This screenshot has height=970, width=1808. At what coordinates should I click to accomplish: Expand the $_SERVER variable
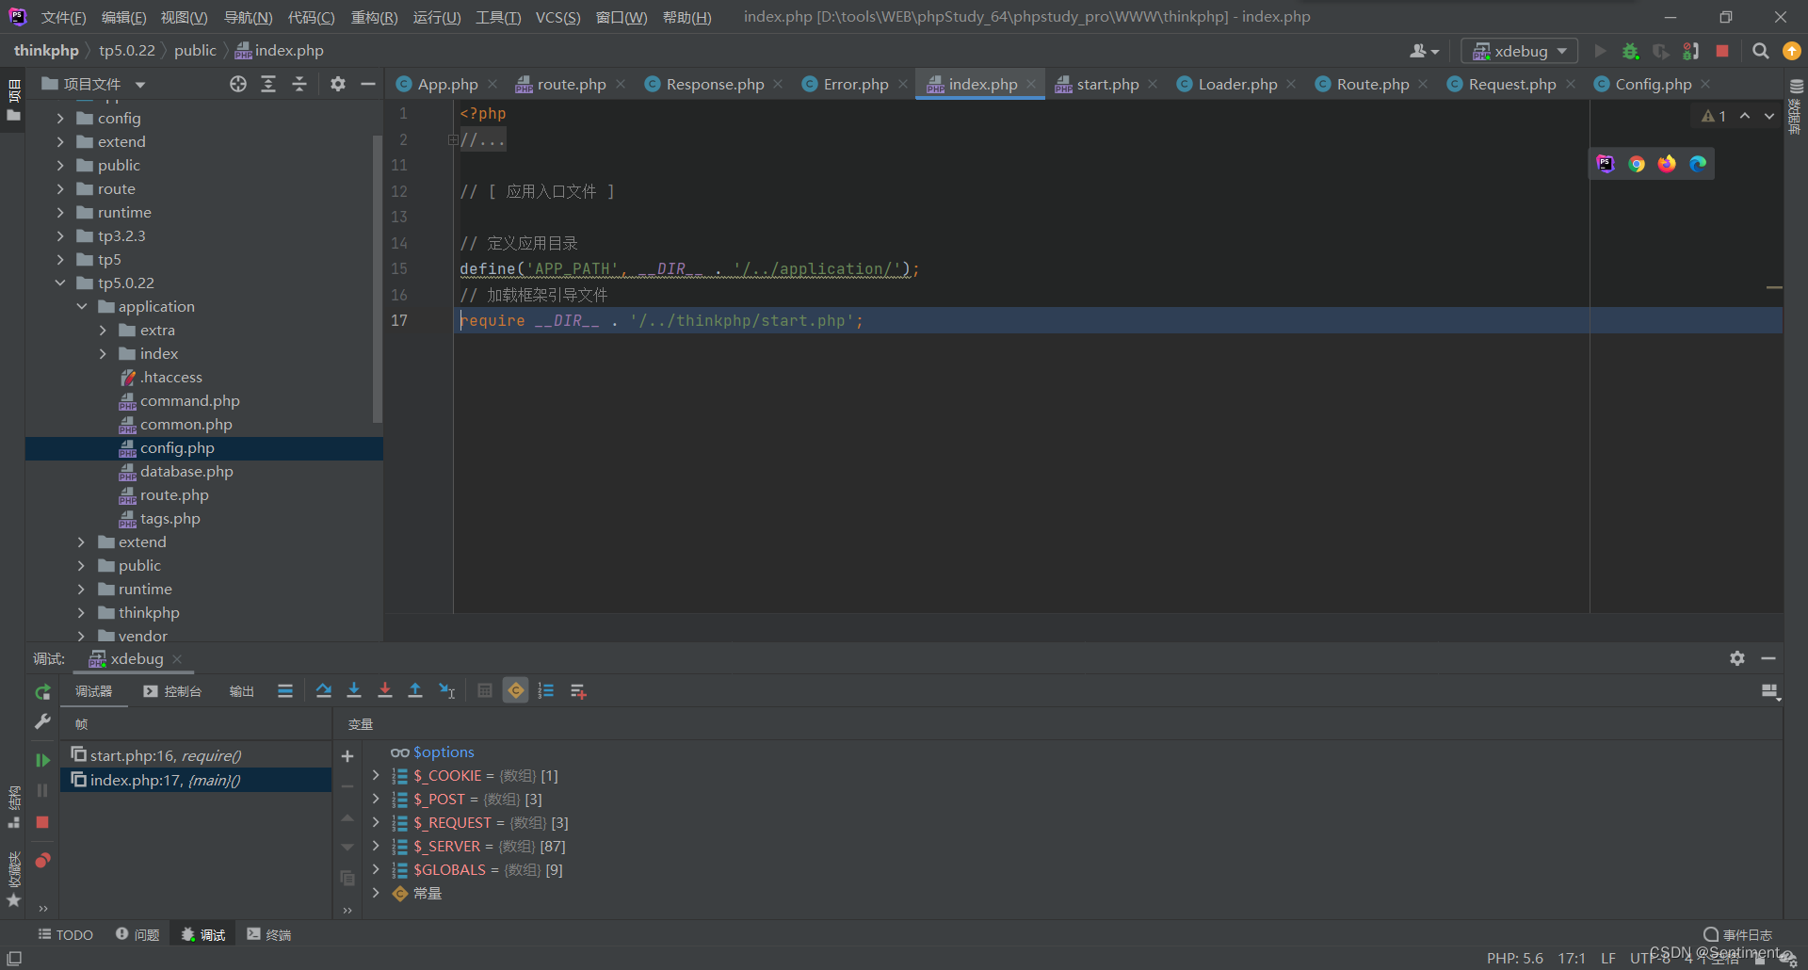click(x=376, y=846)
